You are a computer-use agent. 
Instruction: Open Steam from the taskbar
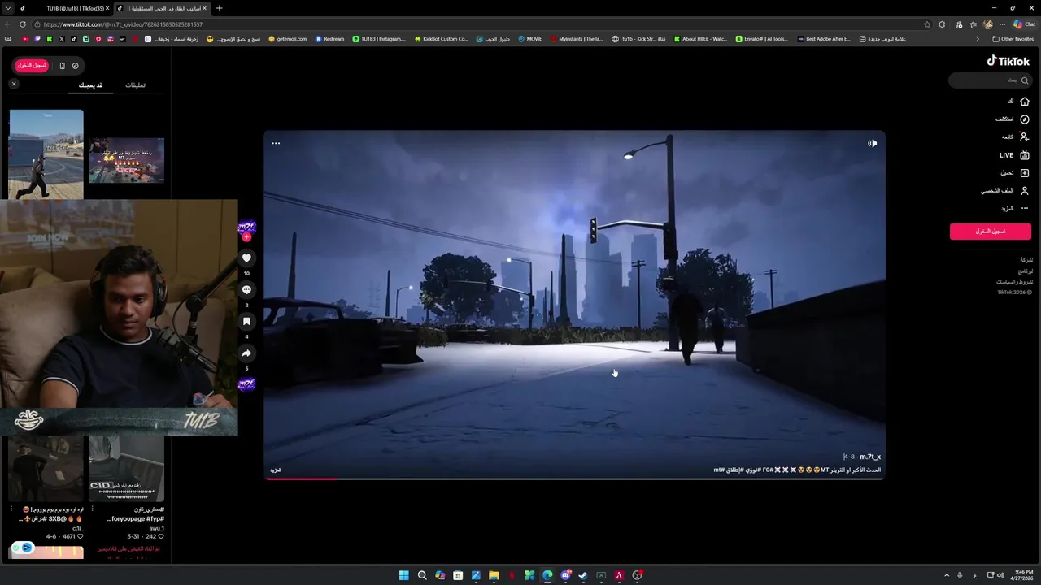coord(583,575)
